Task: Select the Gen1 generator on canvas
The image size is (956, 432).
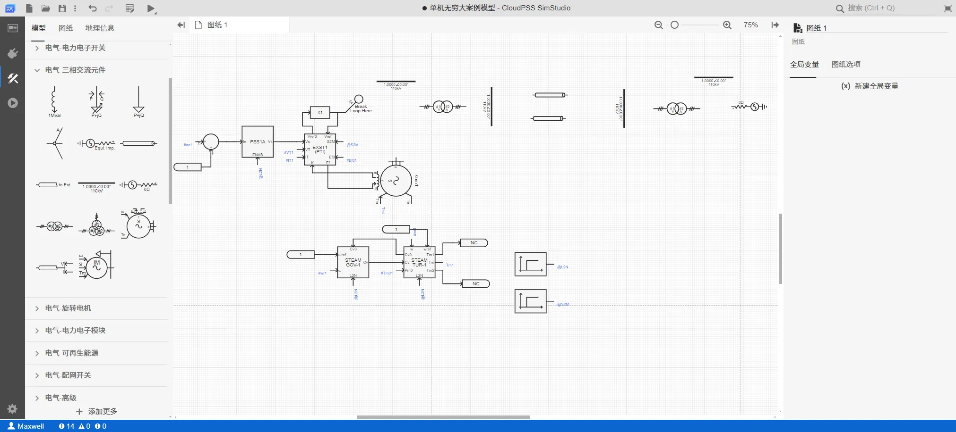Action: [396, 180]
